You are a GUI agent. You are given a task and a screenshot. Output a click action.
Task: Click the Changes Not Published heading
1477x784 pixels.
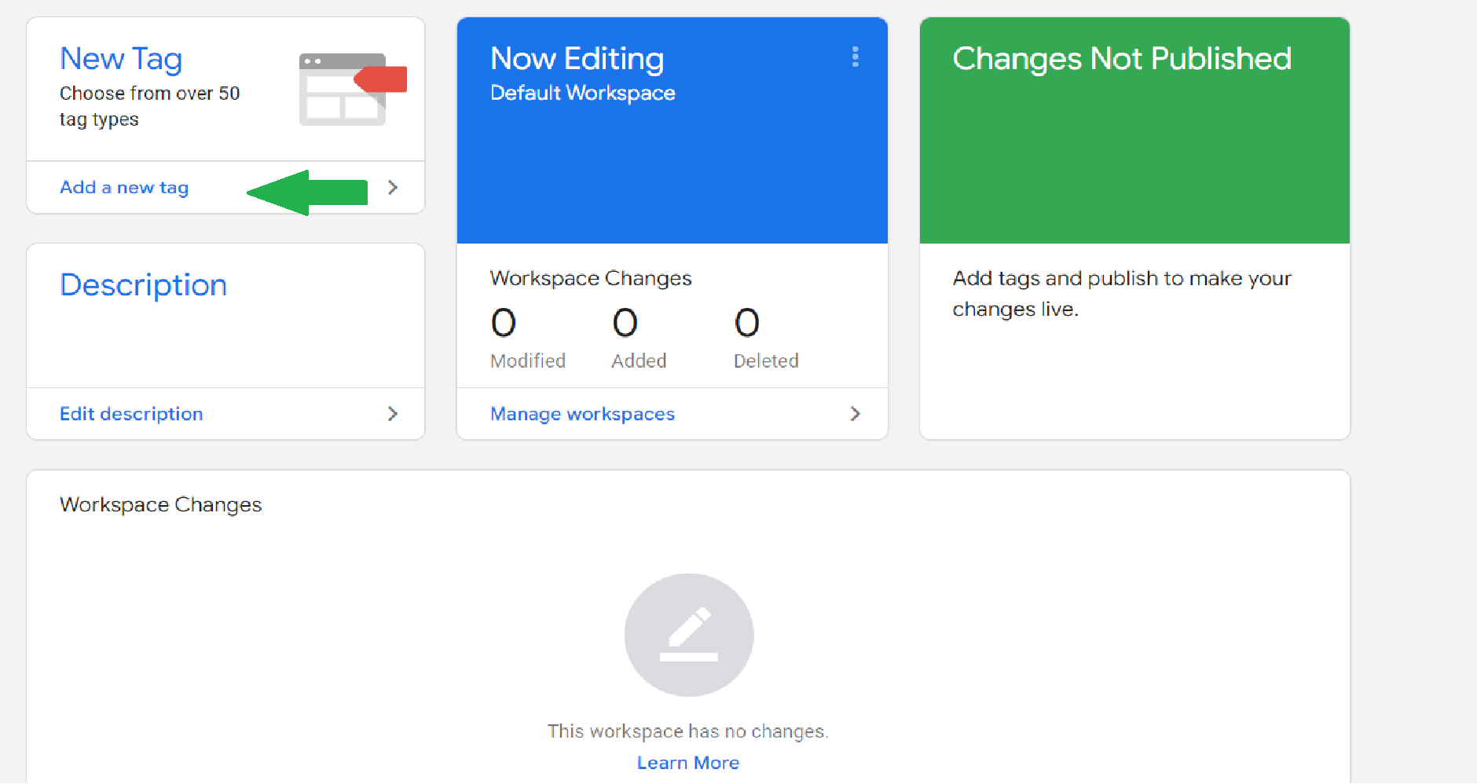coord(1122,59)
